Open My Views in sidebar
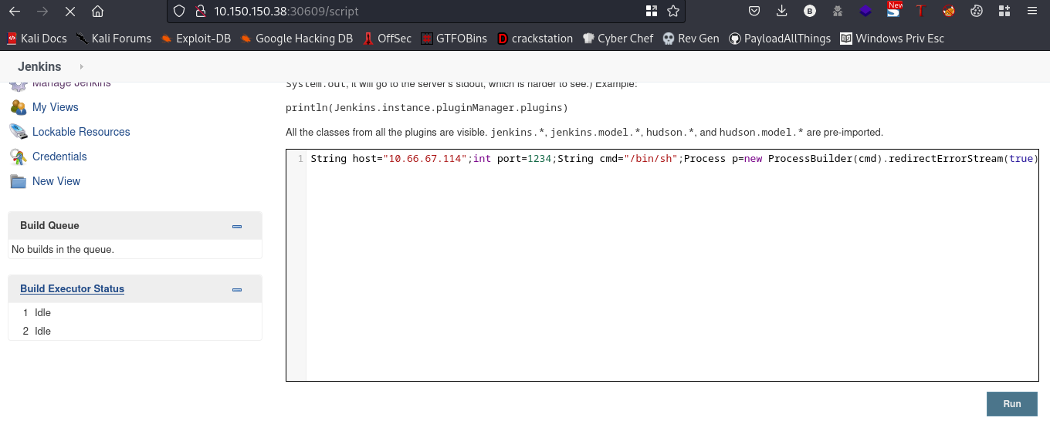This screenshot has height=421, width=1050. click(56, 107)
